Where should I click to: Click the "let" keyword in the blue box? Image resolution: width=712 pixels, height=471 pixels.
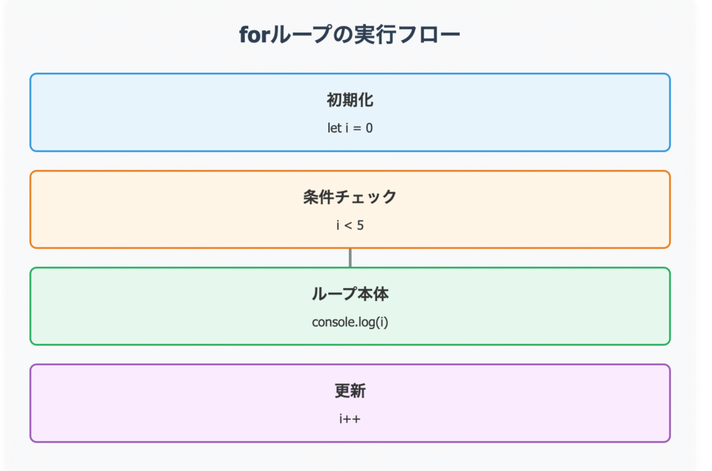(x=334, y=129)
